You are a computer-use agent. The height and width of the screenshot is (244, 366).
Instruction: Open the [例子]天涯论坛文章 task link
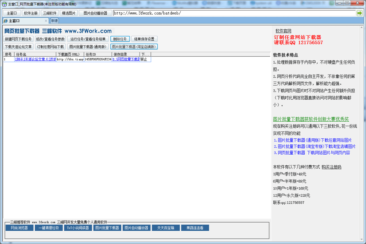pos(36,60)
